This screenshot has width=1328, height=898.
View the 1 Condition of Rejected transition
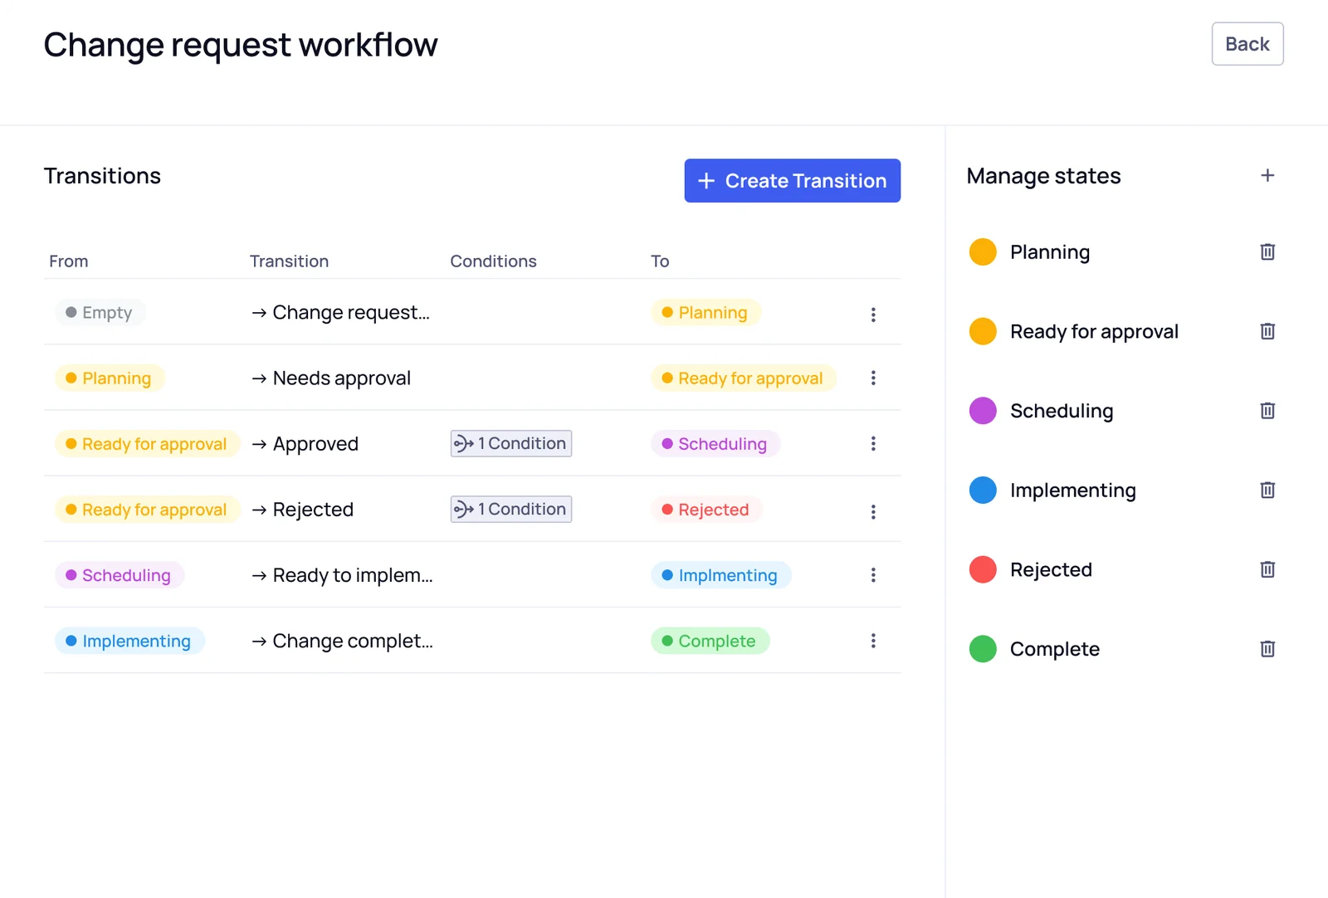tap(510, 509)
